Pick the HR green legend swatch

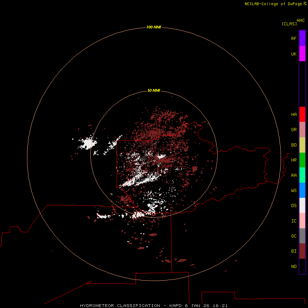pyautogui.click(x=302, y=160)
